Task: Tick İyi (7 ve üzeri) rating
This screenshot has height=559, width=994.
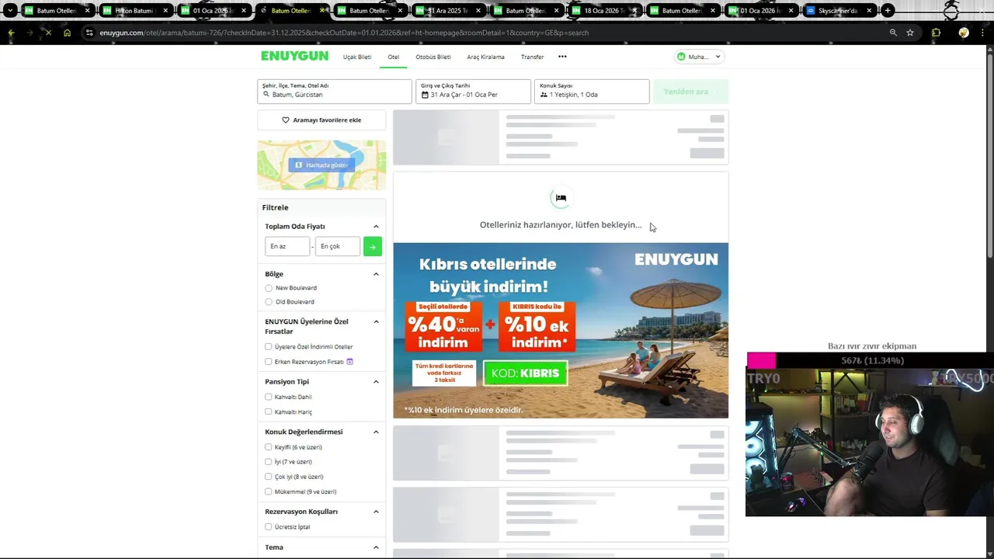Action: tap(269, 462)
